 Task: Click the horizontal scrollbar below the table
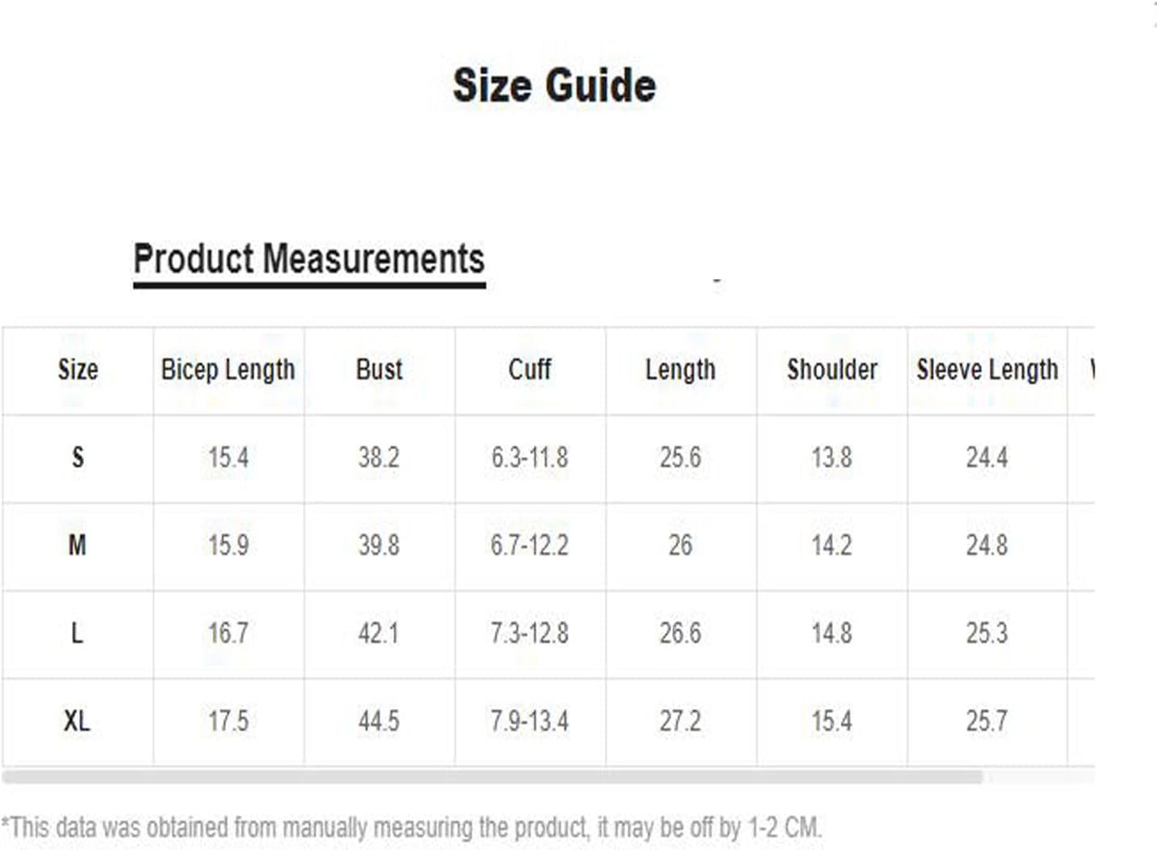pyautogui.click(x=492, y=777)
